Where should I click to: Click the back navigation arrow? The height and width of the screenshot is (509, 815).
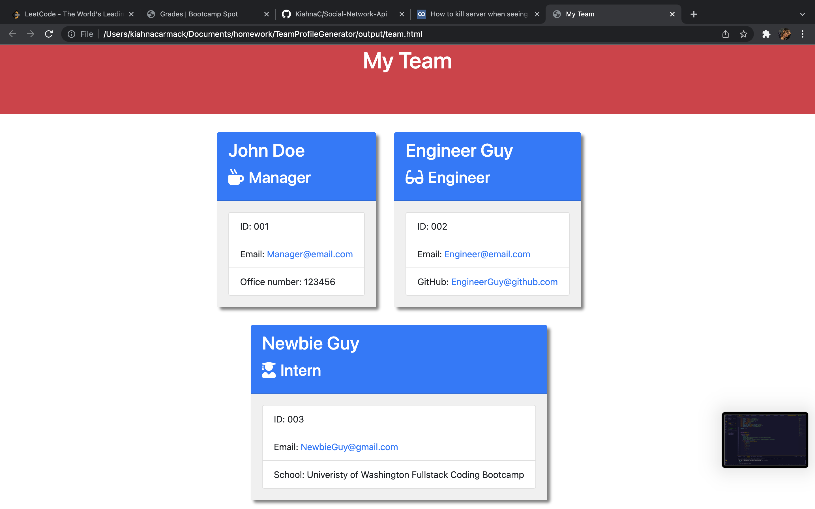(12, 34)
